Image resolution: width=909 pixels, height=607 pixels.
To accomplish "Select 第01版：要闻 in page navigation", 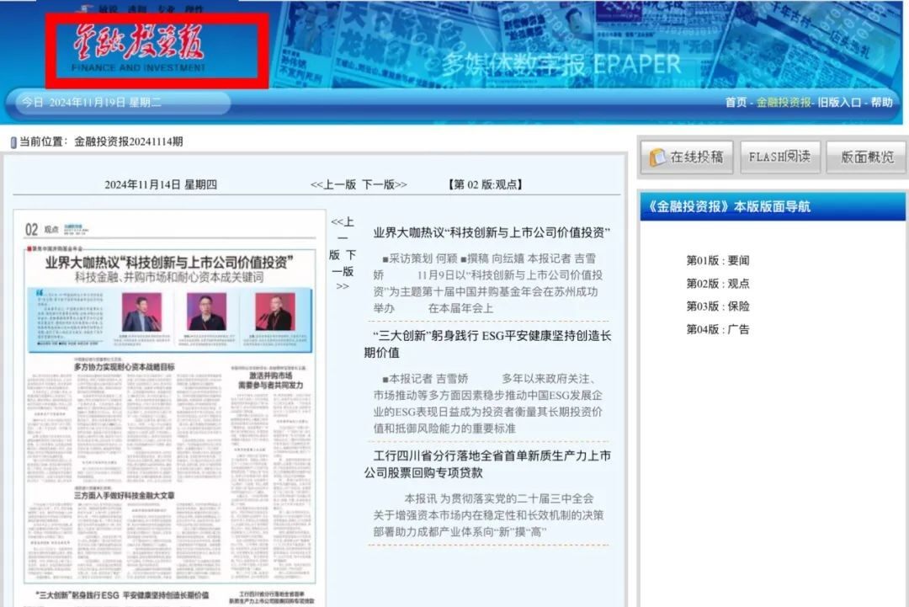I will 718,260.
